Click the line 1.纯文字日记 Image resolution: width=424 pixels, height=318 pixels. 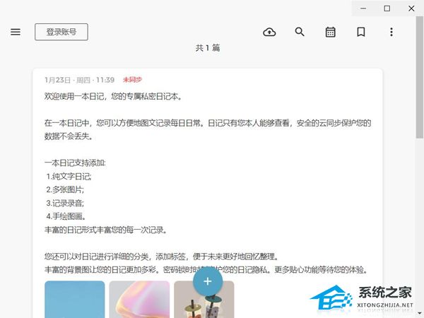tap(69, 177)
